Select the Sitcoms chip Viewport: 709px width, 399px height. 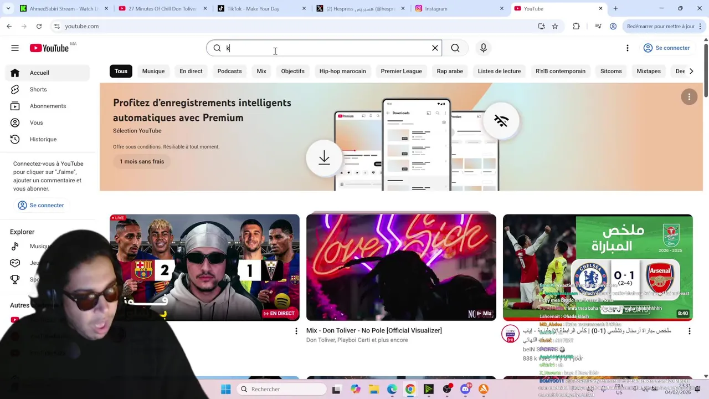[x=611, y=71]
